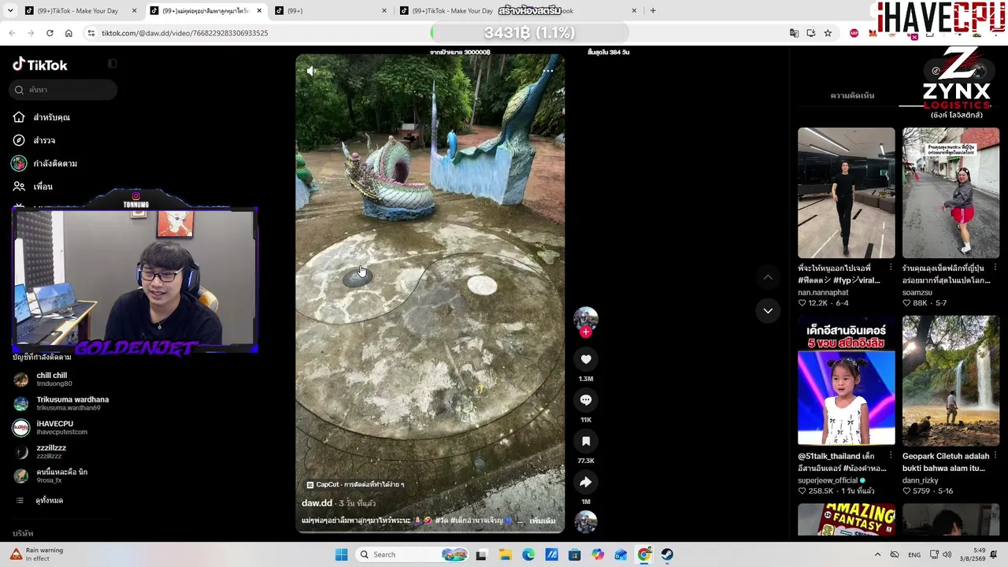This screenshot has height=567, width=1008.
Task: Reload the current page
Action: coord(50,33)
